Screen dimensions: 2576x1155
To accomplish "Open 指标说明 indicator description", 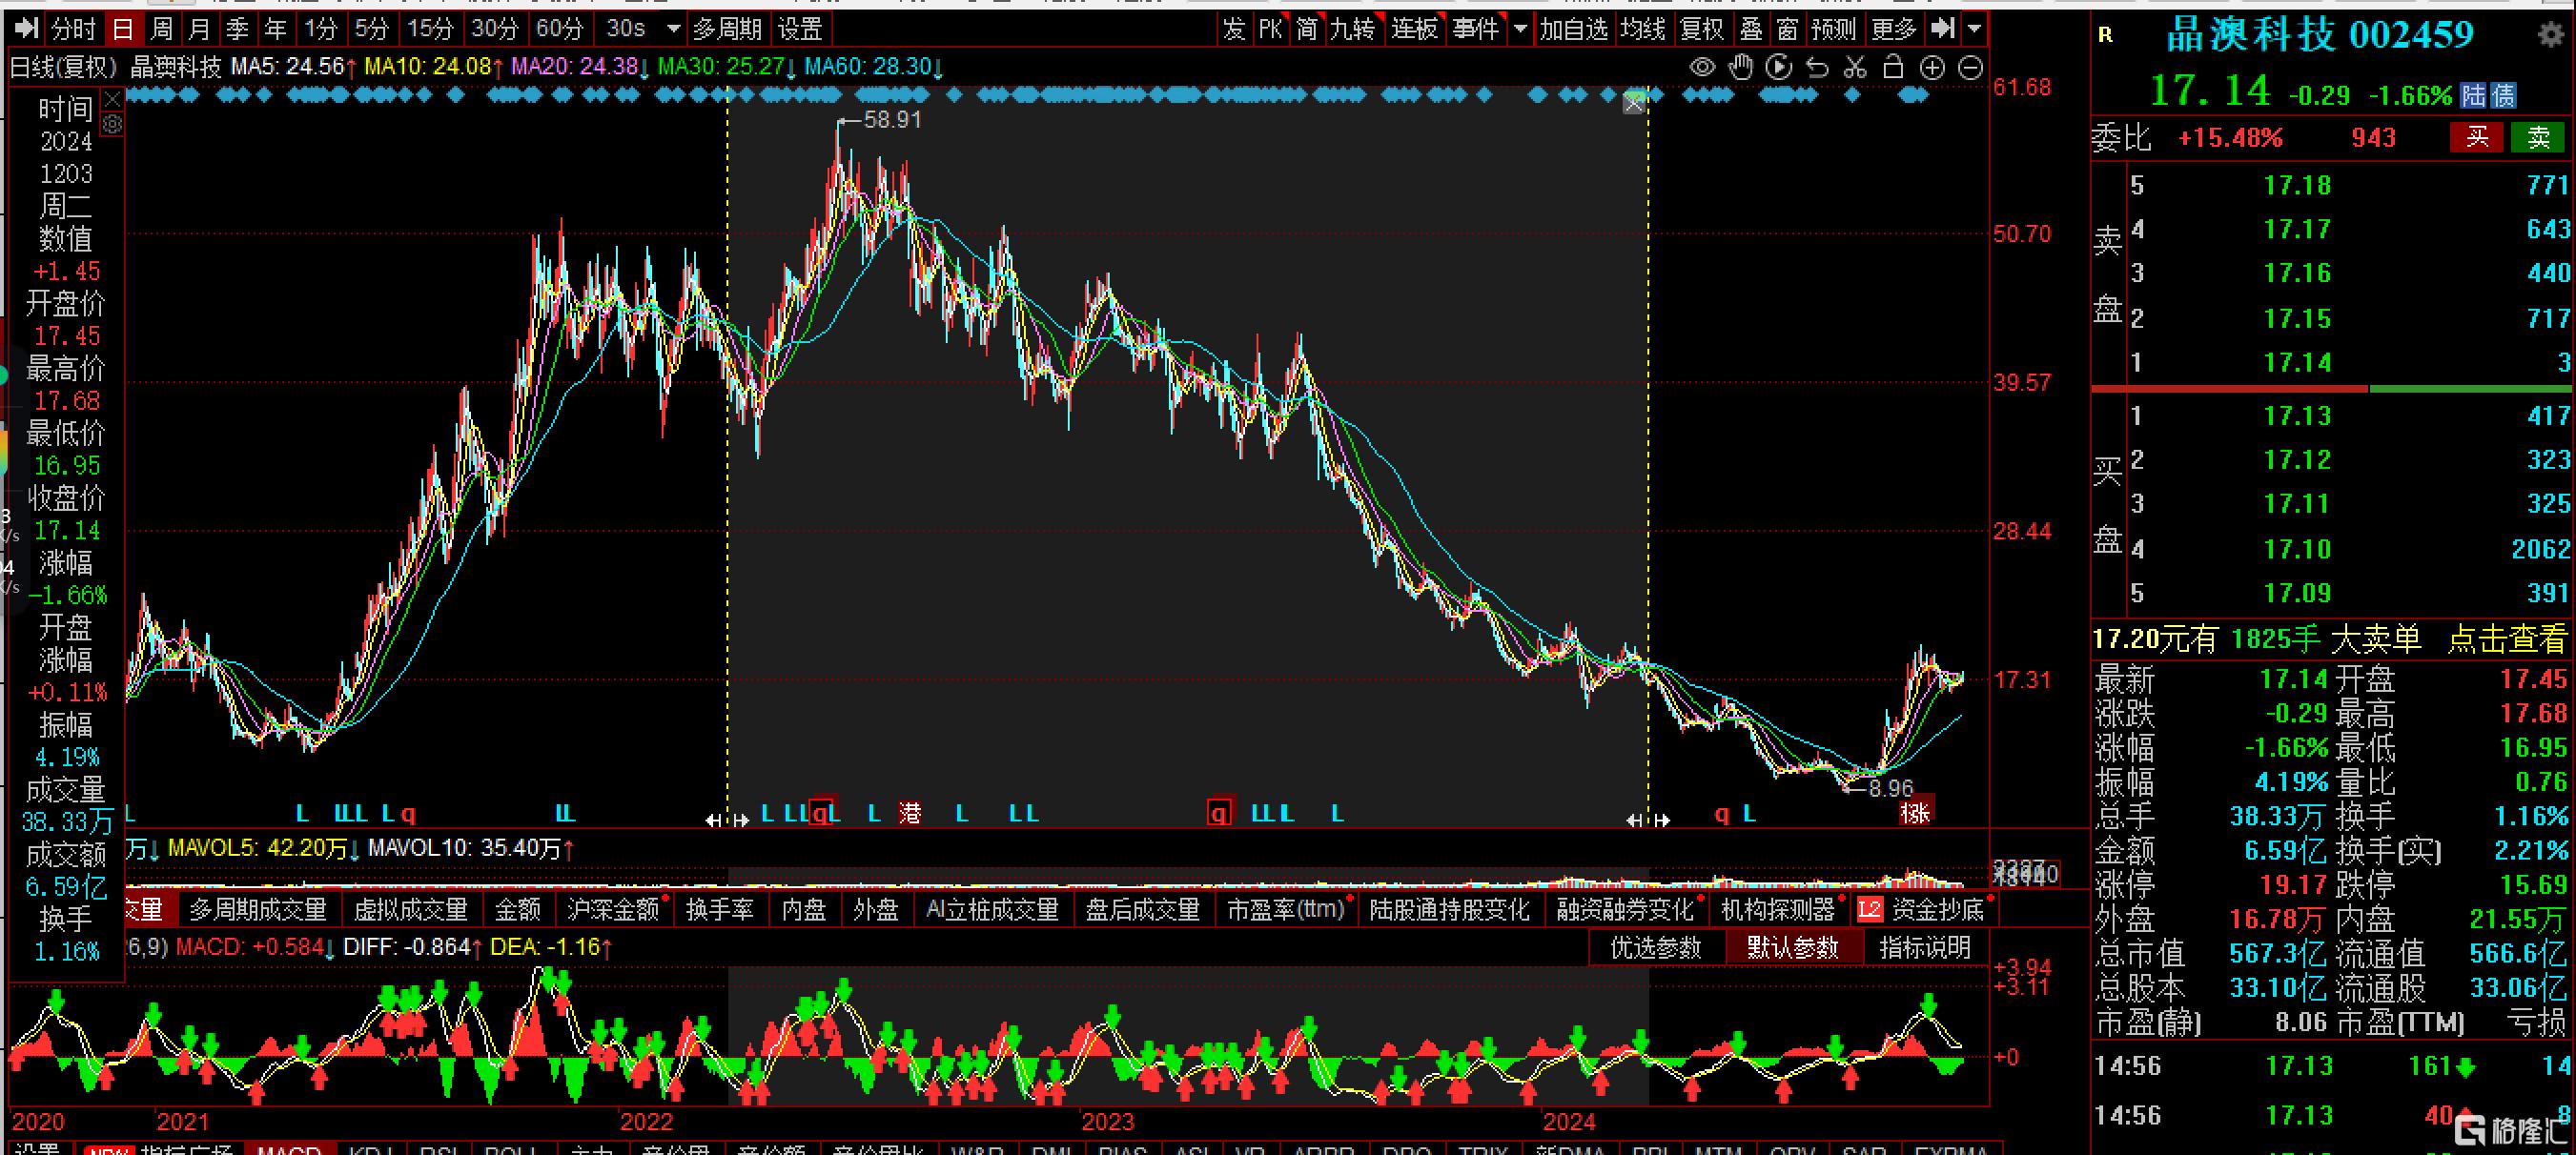I will pyautogui.click(x=1925, y=948).
